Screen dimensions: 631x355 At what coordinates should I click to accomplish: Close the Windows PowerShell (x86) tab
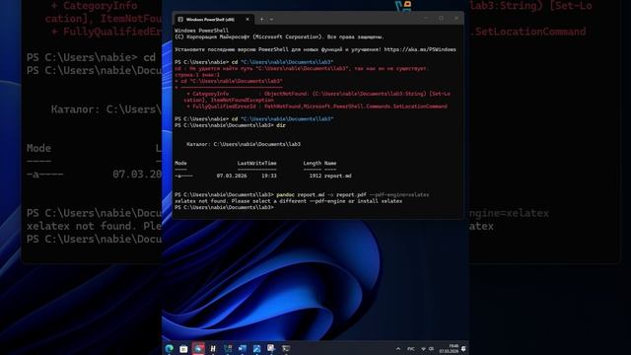247,20
